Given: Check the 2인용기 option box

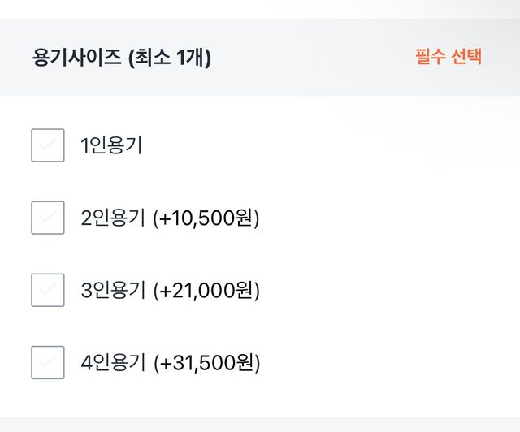Looking at the screenshot, I should [x=48, y=218].
